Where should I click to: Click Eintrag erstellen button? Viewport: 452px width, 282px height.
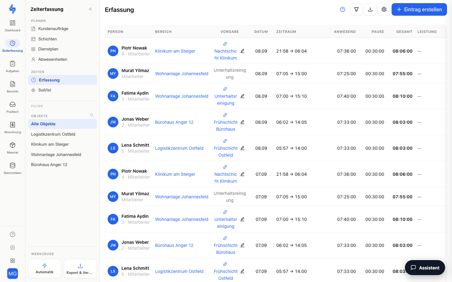(419, 9)
